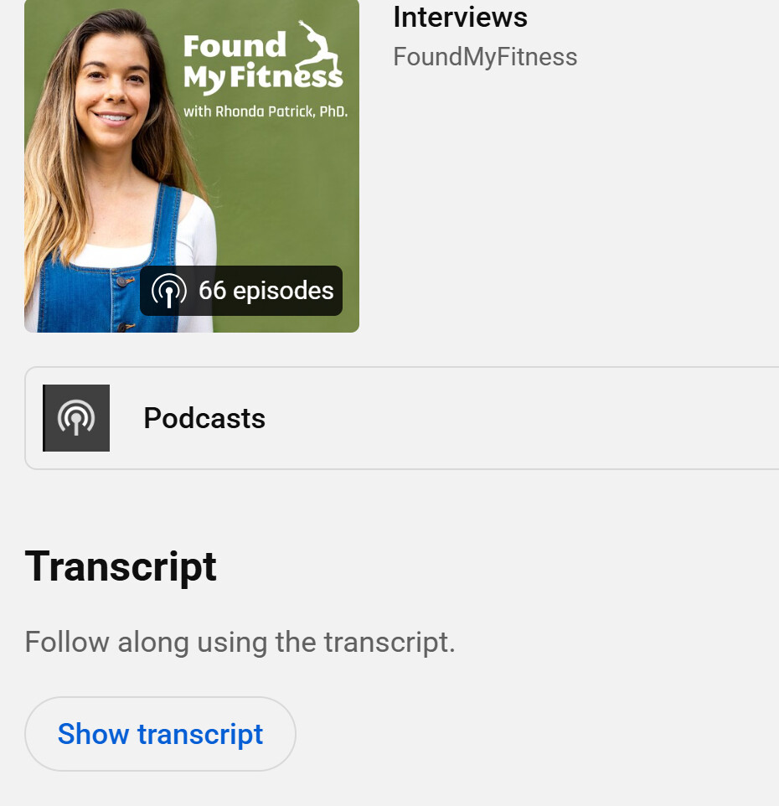Click the Podcasts broadcast icon
This screenshot has width=779, height=806.
[x=76, y=418]
